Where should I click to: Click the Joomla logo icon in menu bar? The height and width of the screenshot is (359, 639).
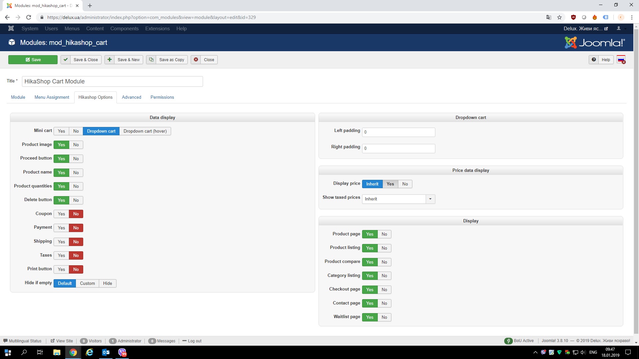pos(11,29)
